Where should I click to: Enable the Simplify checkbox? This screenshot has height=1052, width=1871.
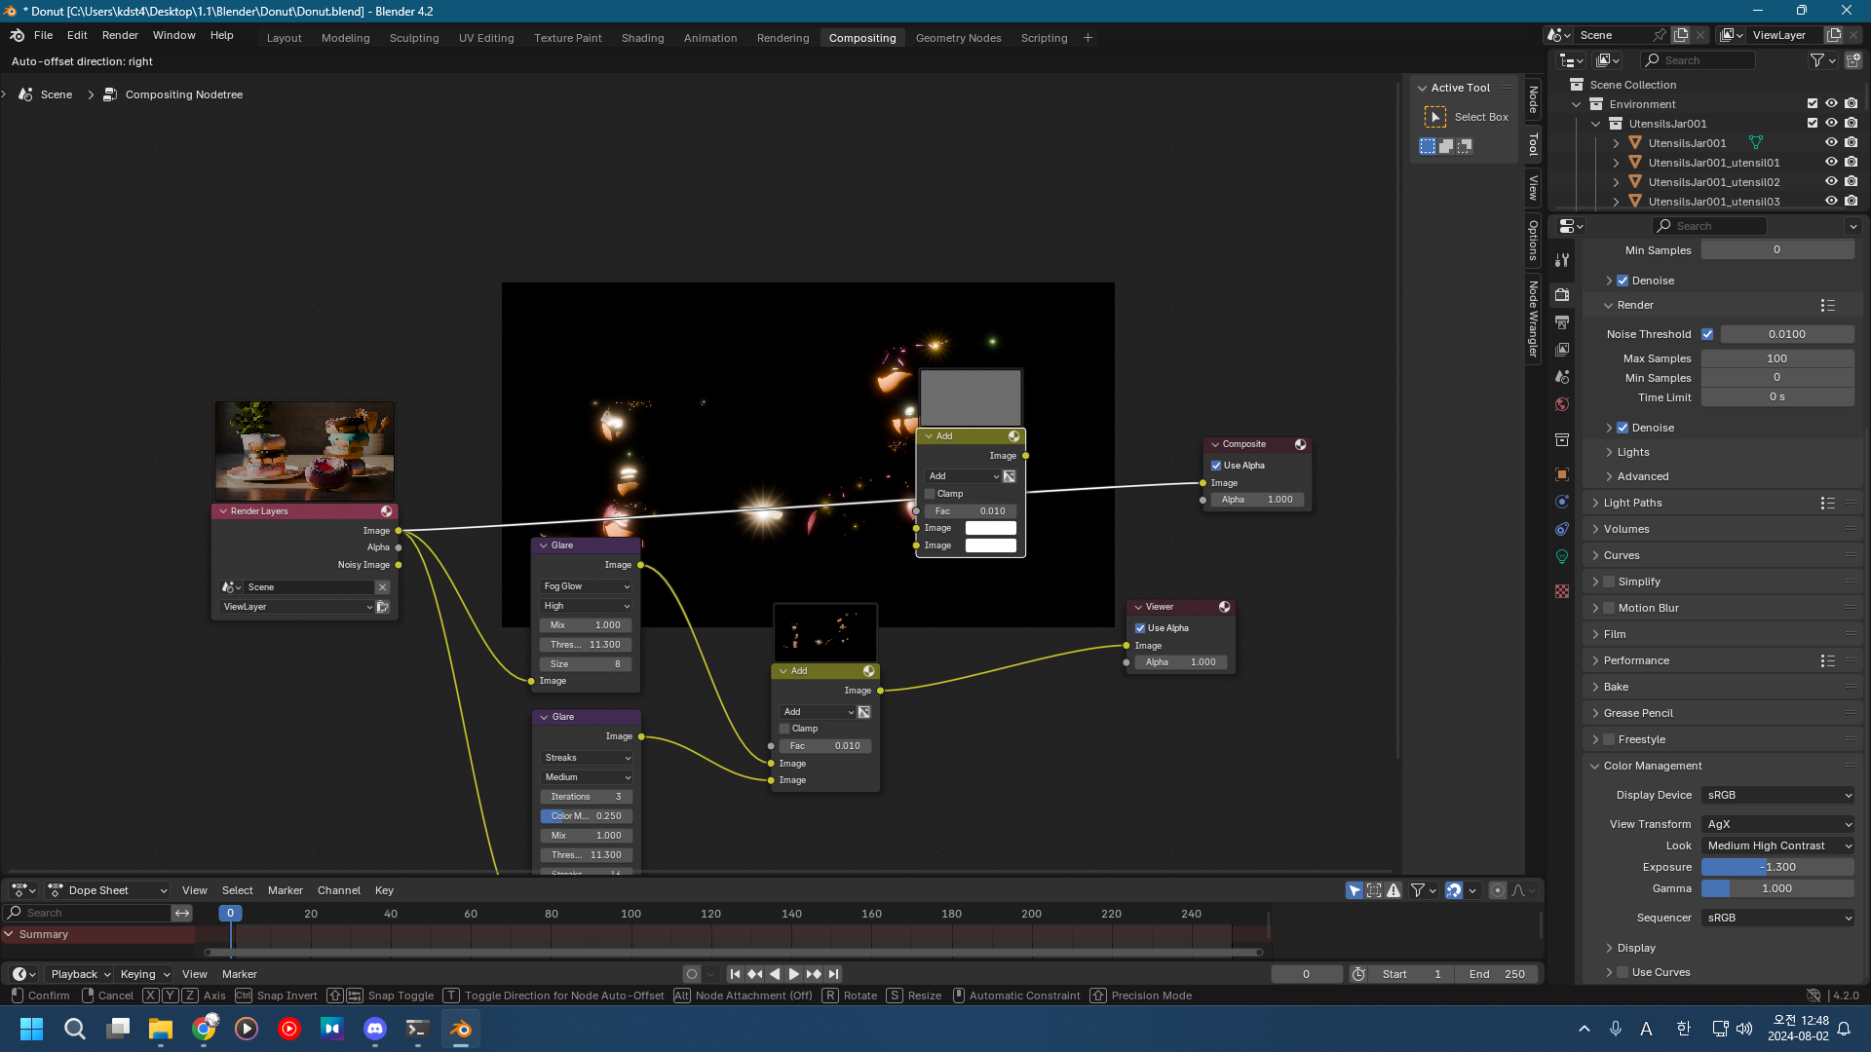(x=1609, y=582)
